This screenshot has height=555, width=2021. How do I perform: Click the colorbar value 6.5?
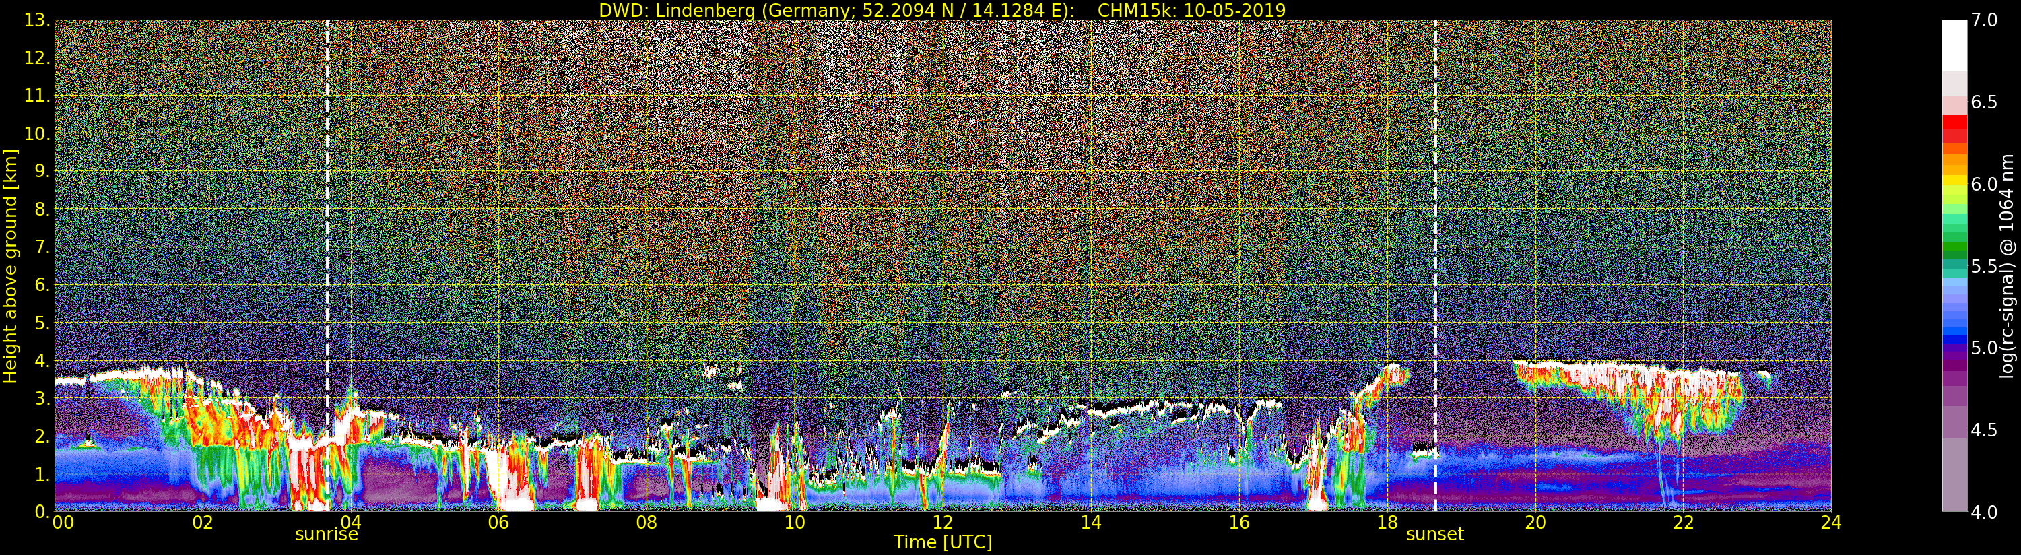tap(1984, 102)
